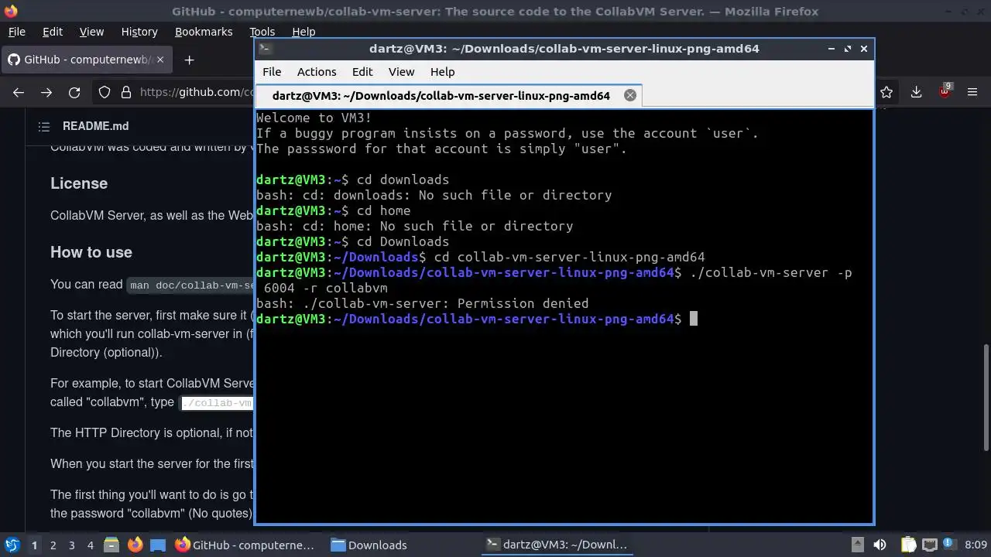Go back in Firefox history
Screen dimensions: 991x557
coord(19,92)
